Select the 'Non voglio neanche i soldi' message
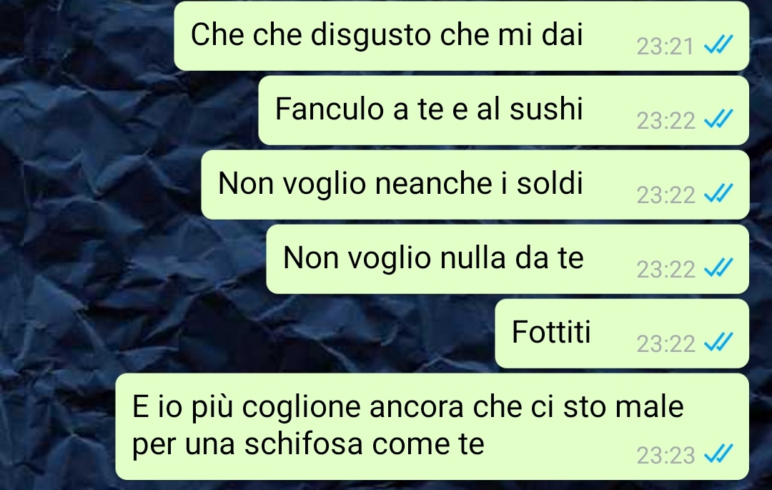772x490 pixels. tap(475, 185)
